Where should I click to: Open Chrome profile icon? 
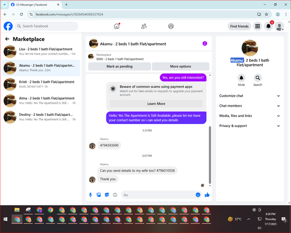(278, 14)
